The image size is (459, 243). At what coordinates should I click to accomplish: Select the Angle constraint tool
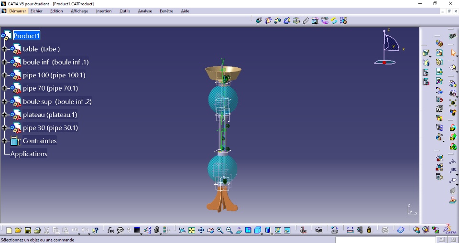[x=287, y=21]
